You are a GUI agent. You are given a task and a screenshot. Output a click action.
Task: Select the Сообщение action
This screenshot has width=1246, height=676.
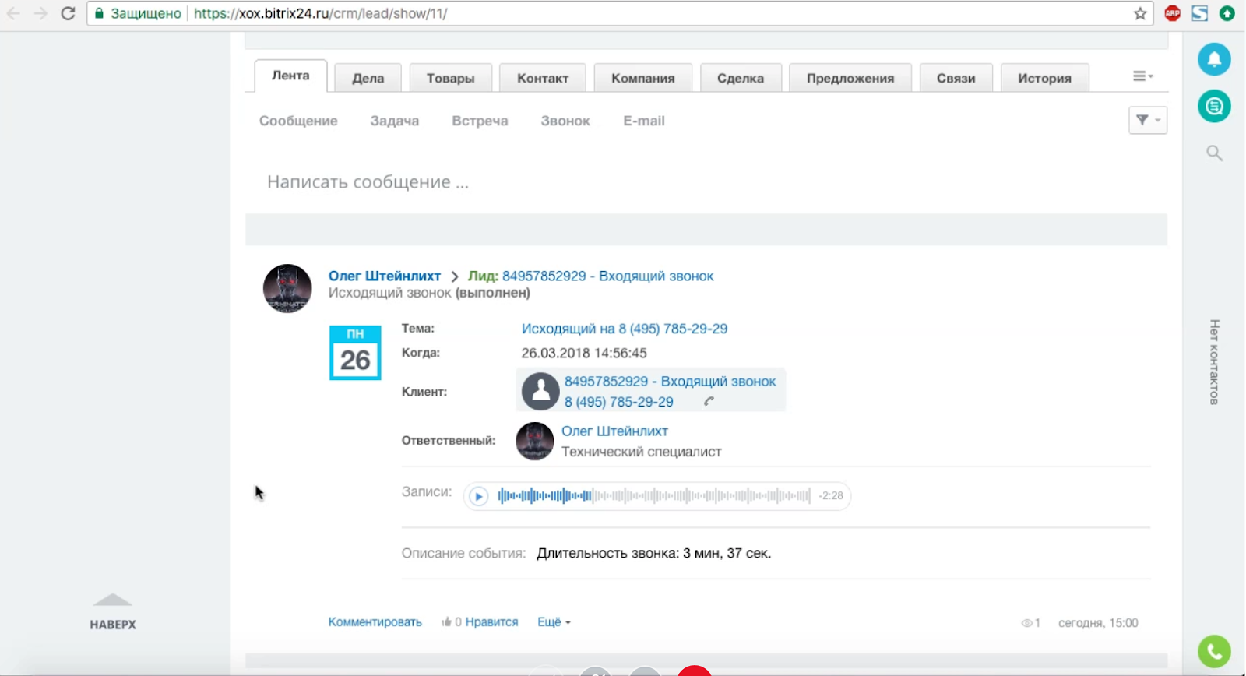[x=298, y=121]
